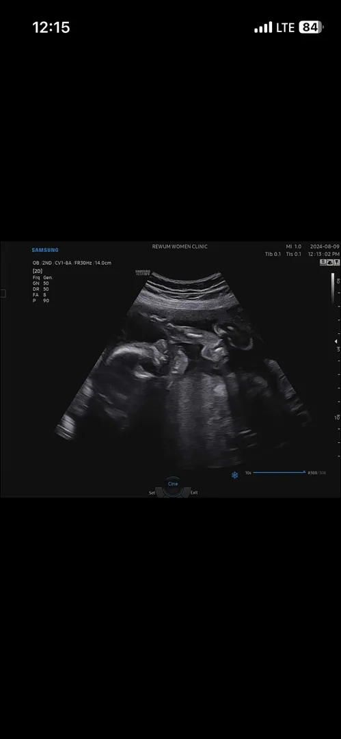Click the GN 50 gain parameter
341x739 pixels.
[40, 283]
